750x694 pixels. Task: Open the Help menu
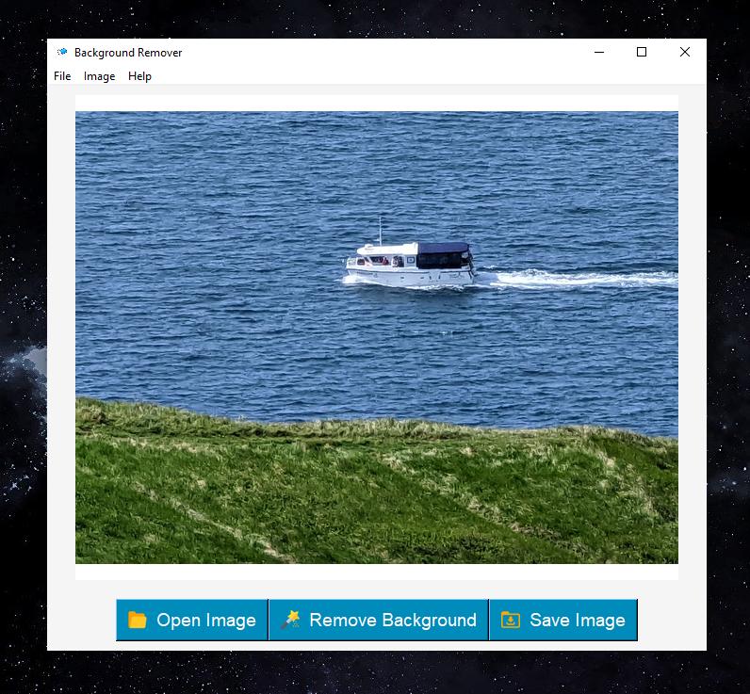[139, 76]
